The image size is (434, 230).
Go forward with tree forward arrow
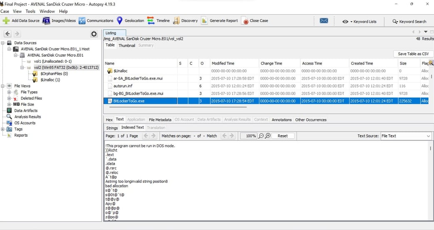pos(17,34)
